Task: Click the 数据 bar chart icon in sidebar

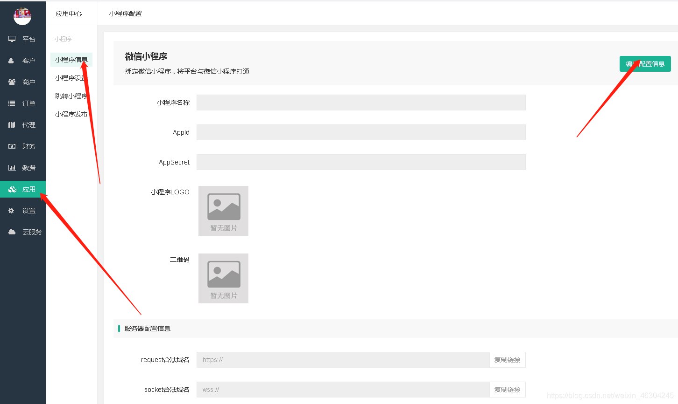Action: coord(12,168)
